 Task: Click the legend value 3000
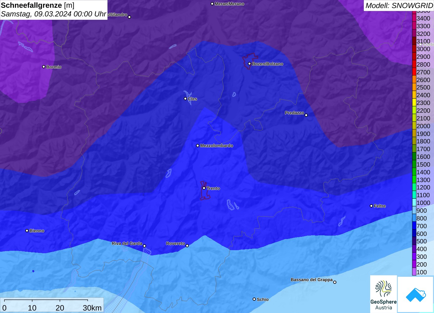pos(423,49)
